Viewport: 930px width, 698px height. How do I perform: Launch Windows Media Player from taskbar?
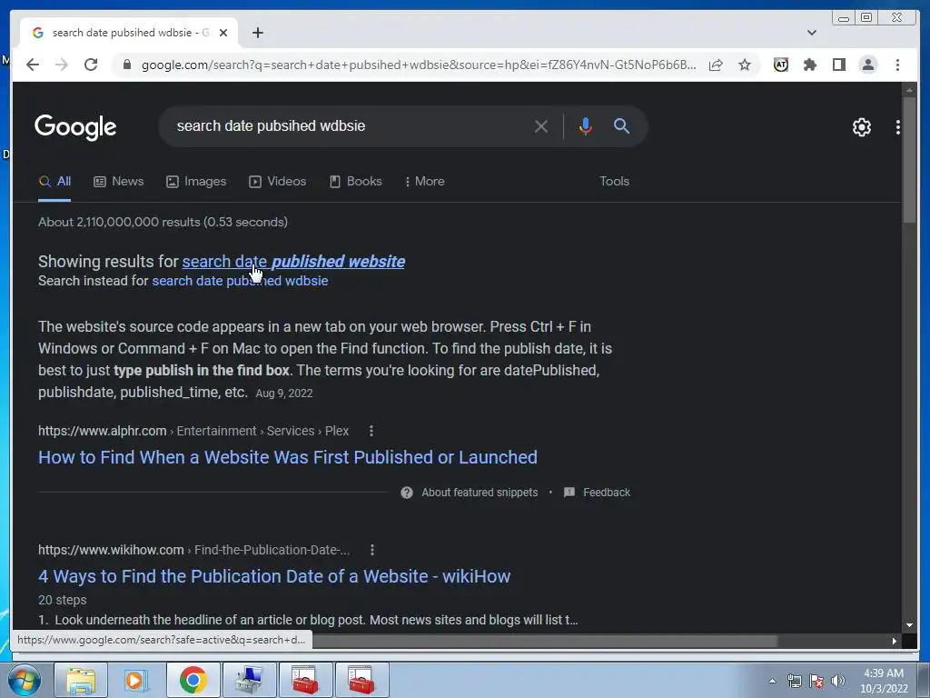(x=136, y=680)
